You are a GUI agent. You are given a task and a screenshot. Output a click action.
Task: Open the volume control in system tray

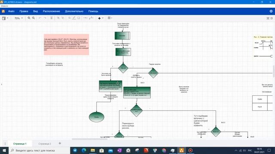[244, 151]
